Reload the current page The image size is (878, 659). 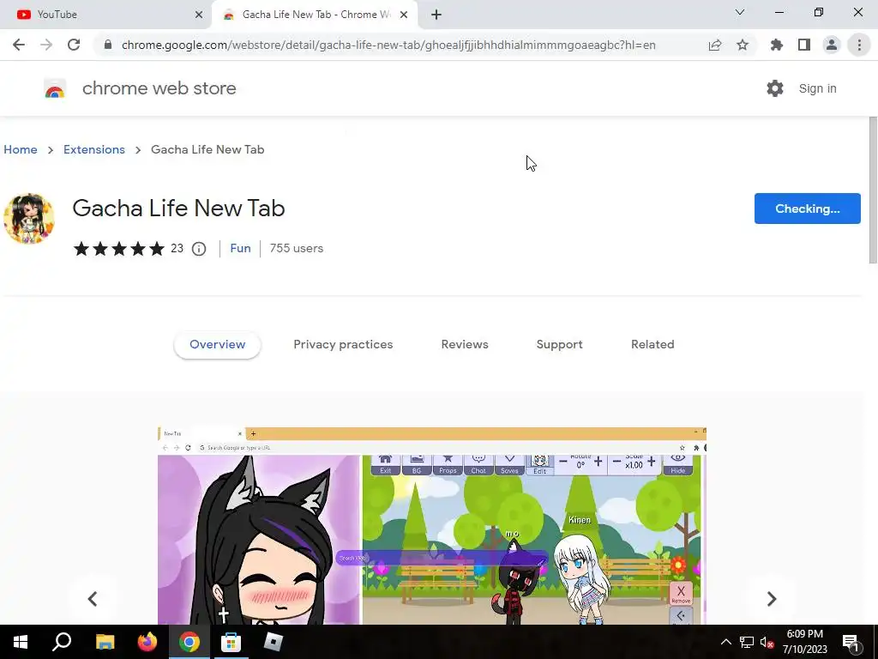(x=74, y=45)
